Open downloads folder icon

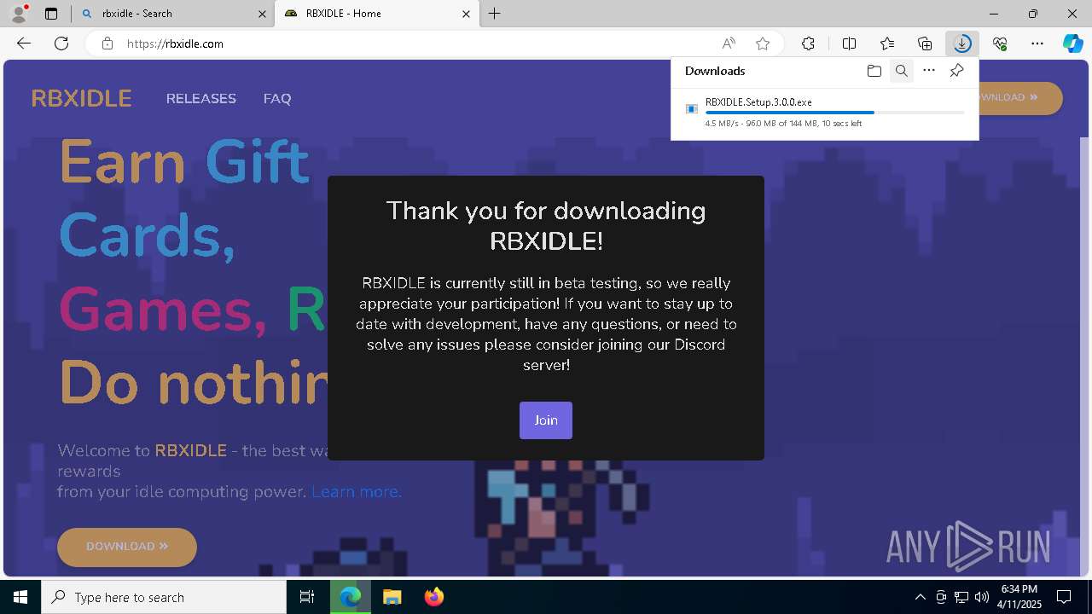[x=874, y=71]
